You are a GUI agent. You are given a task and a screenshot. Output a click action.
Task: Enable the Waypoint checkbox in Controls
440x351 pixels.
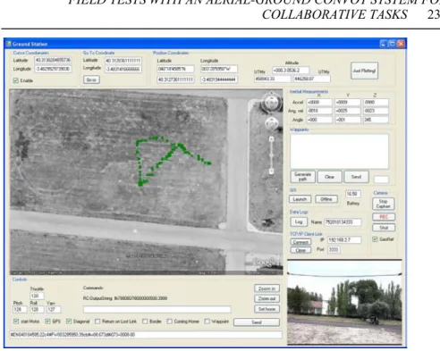(x=207, y=322)
